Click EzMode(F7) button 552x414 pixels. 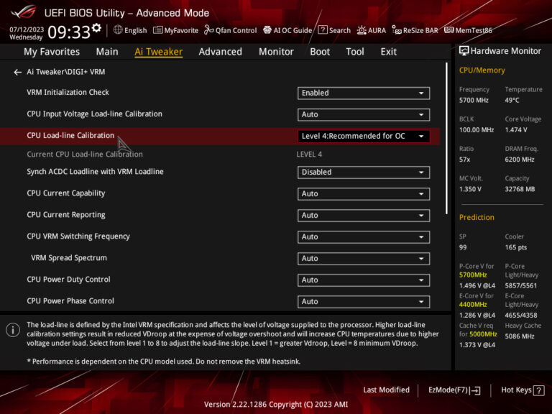(x=454, y=390)
